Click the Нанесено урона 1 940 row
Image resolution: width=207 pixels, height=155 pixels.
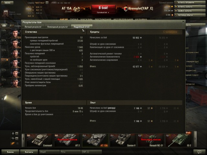[54, 47]
